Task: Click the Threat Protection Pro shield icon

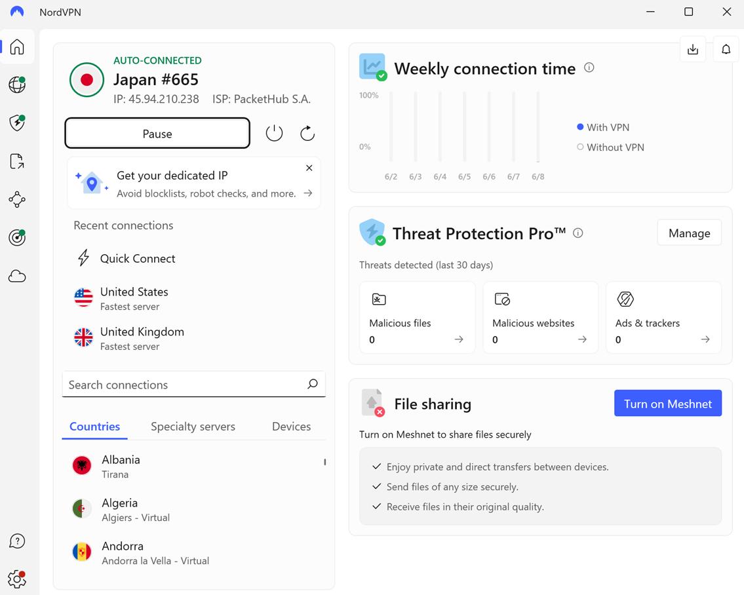Action: [372, 232]
